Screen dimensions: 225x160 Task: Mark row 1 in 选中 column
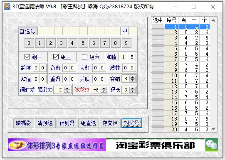[x=158, y=27]
